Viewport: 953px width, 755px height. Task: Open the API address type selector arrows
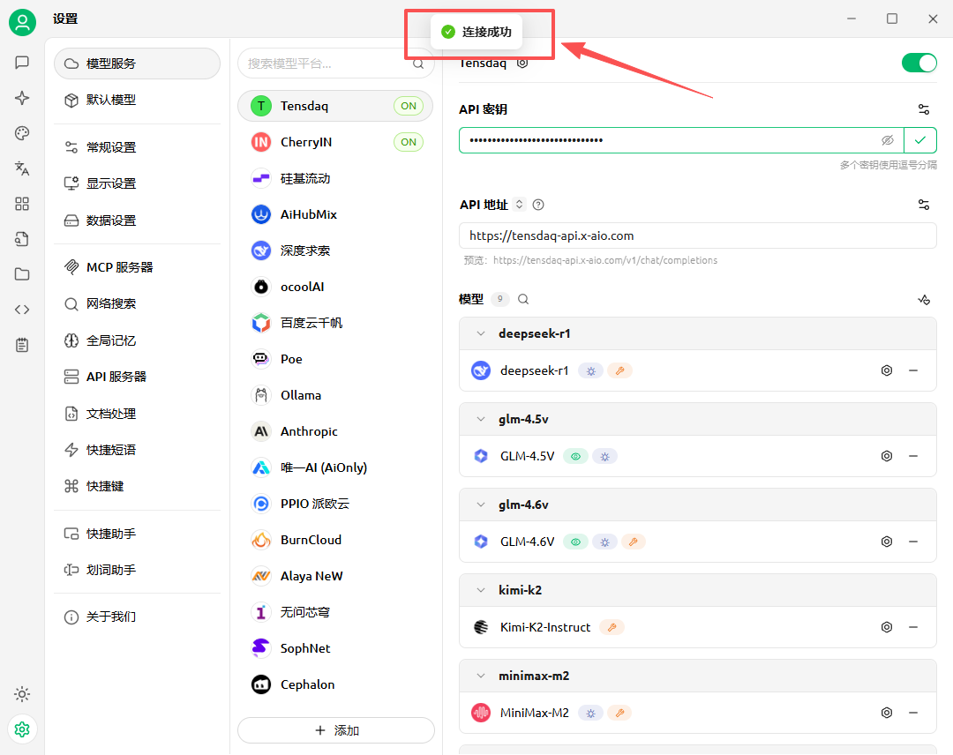click(519, 205)
